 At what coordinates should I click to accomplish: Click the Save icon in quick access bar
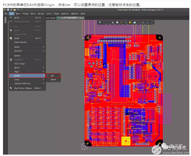point(8,10)
